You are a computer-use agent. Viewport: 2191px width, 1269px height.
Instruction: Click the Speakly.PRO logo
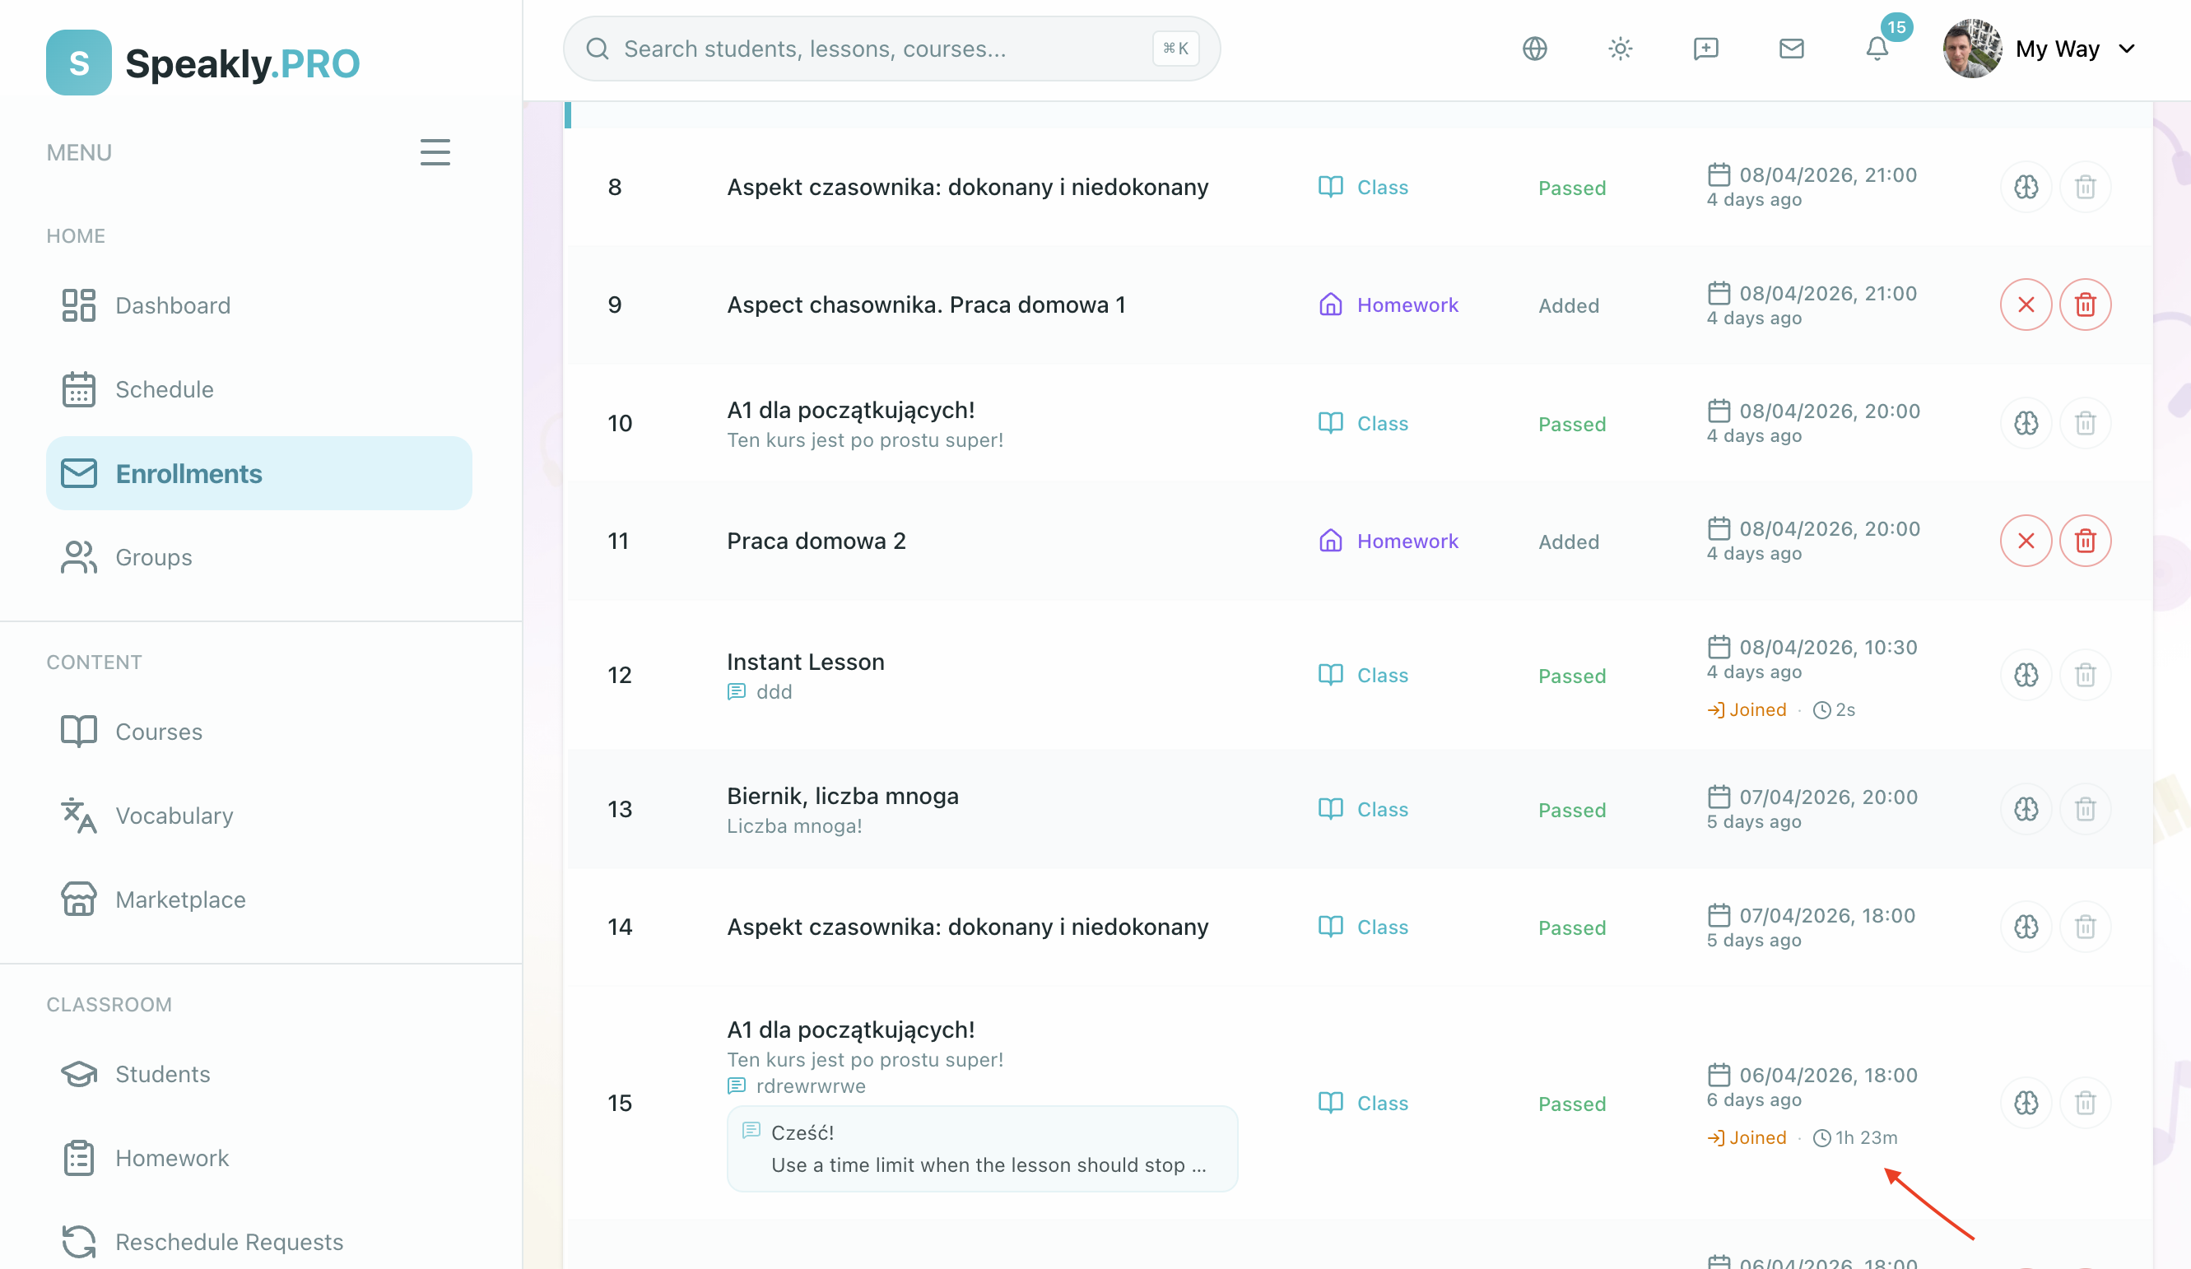point(202,63)
